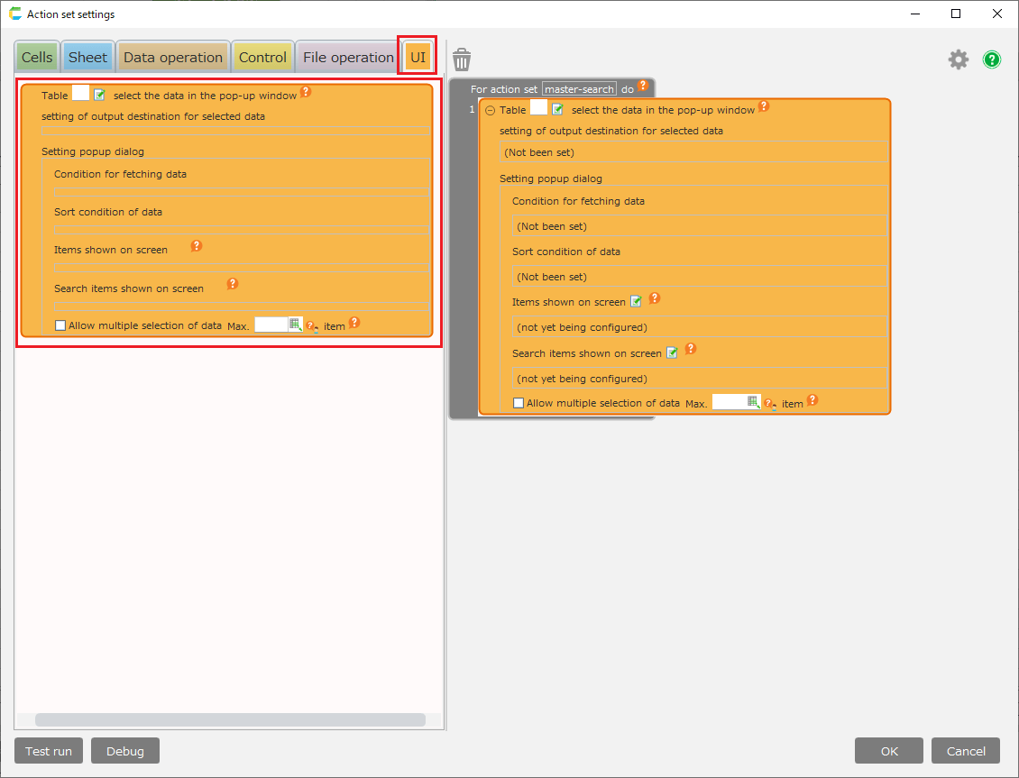The image size is (1019, 778).
Task: Open help for 'Items shown on screen'
Action: [197, 244]
